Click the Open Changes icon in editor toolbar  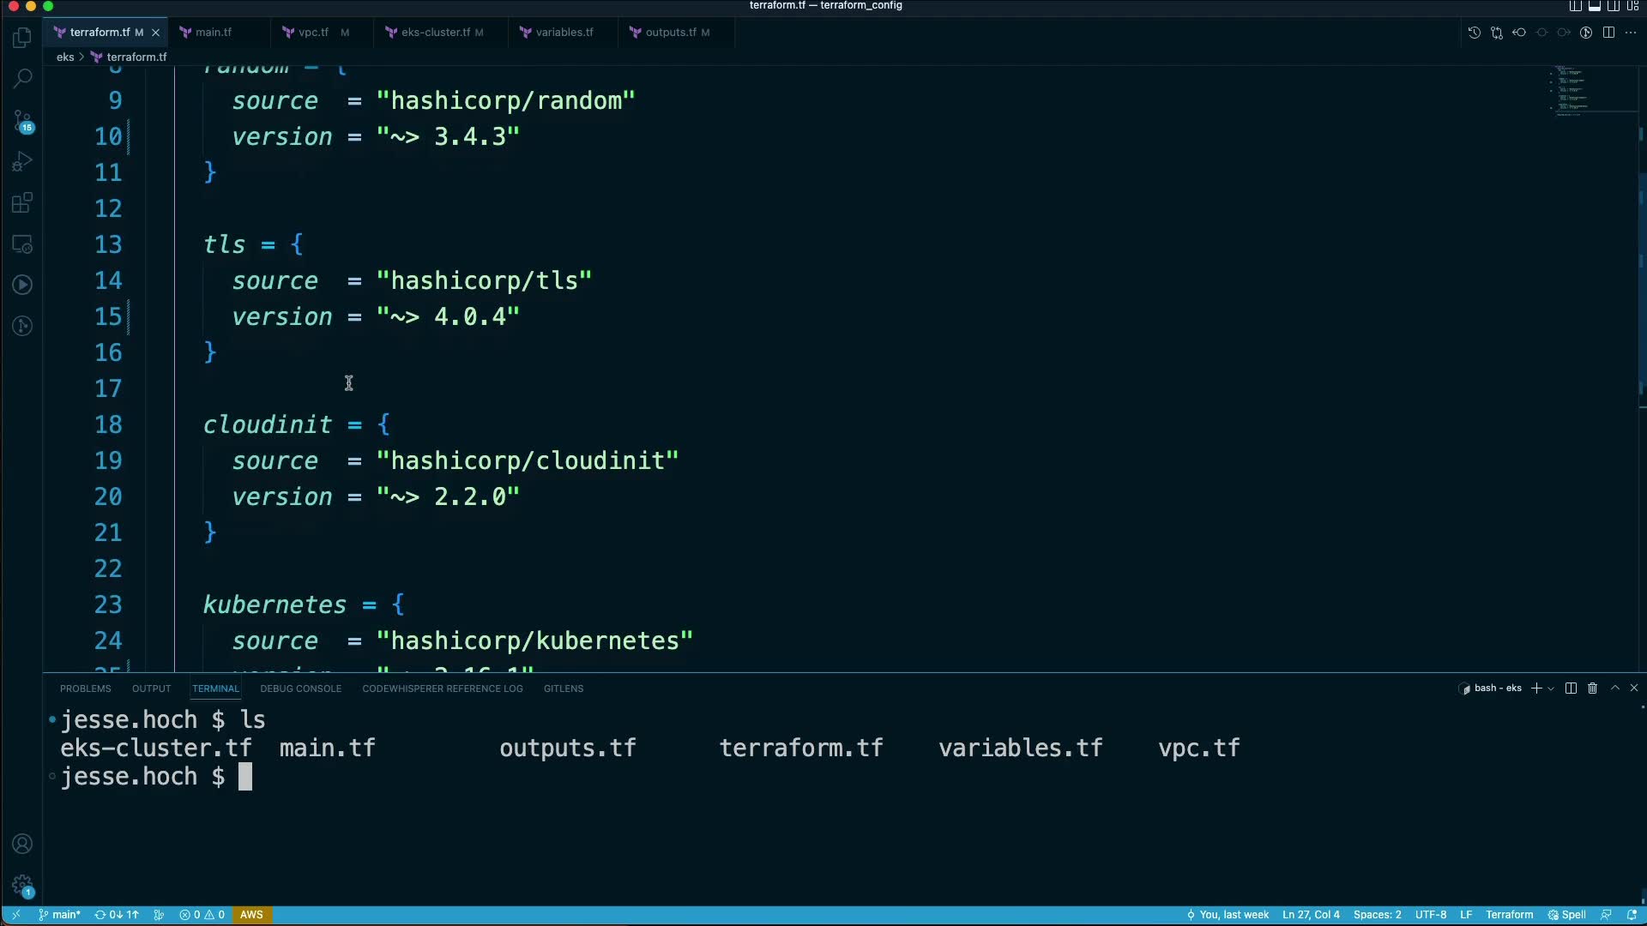1497,33
